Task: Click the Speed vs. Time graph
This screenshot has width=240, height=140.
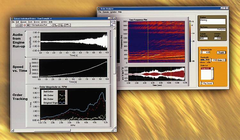Action: coord(73,68)
